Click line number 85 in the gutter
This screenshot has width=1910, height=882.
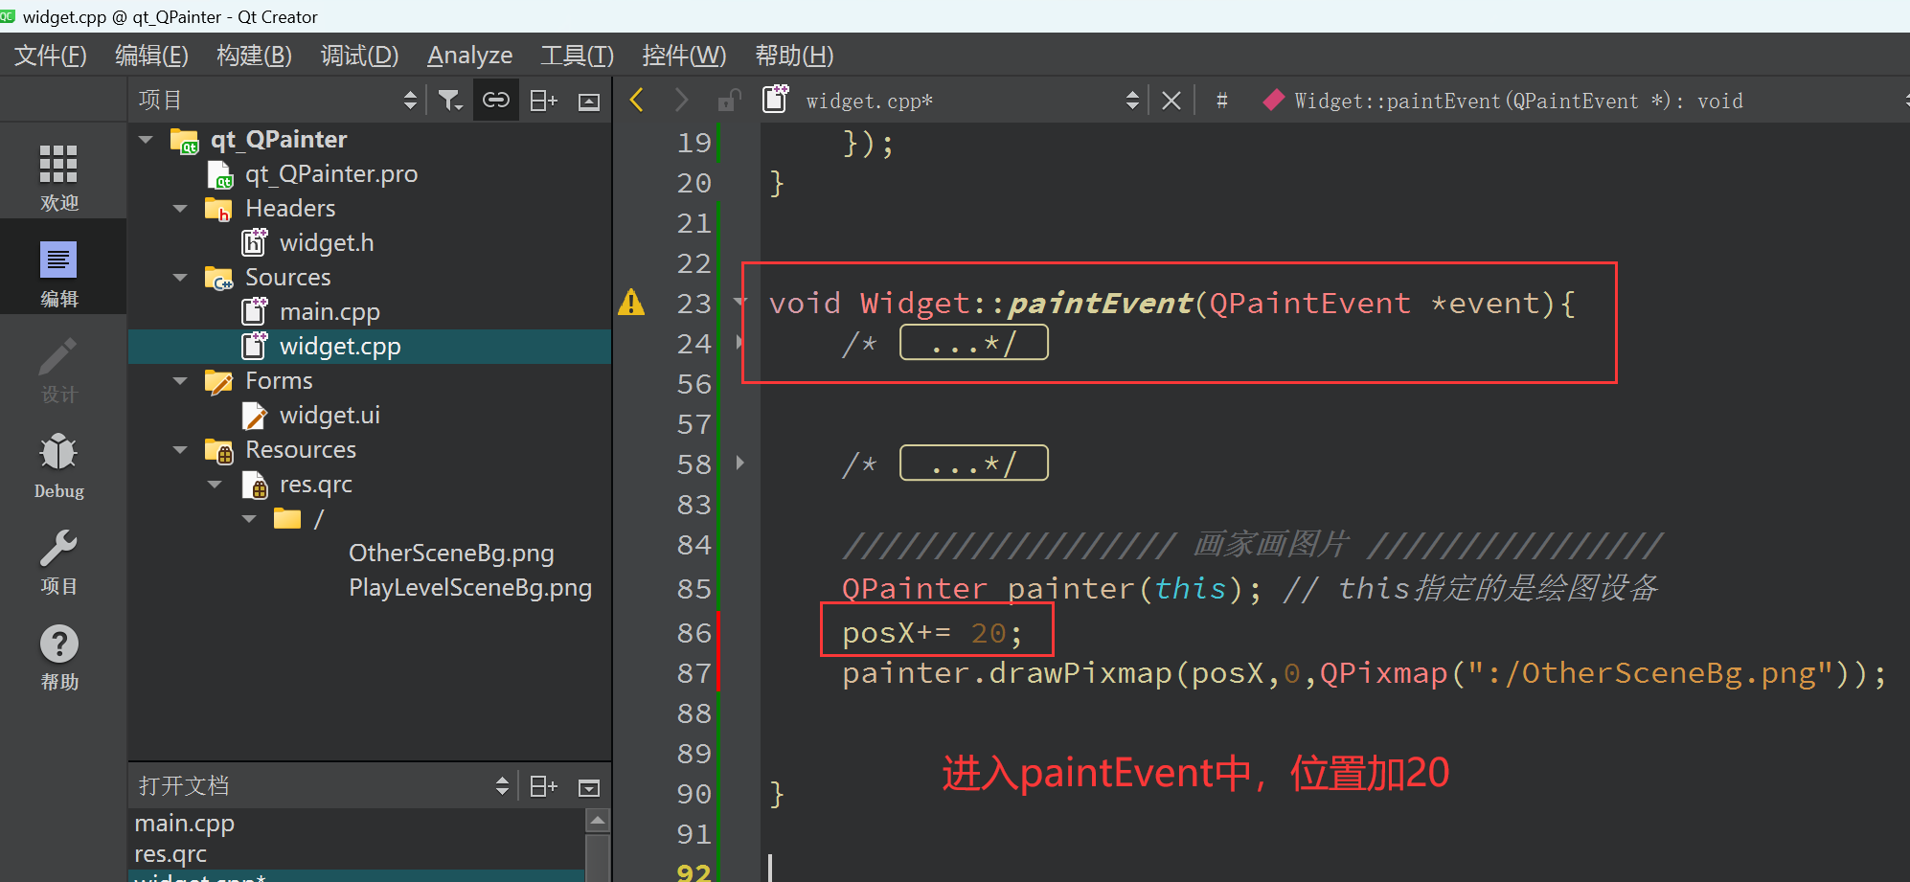pos(694,588)
